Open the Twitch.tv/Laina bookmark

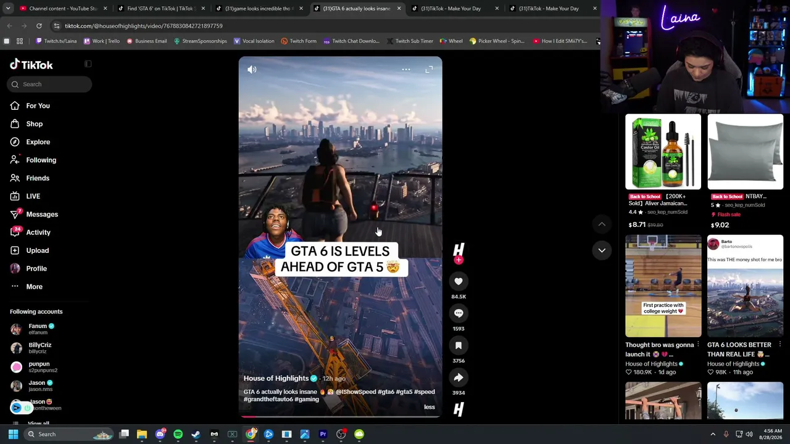56,41
